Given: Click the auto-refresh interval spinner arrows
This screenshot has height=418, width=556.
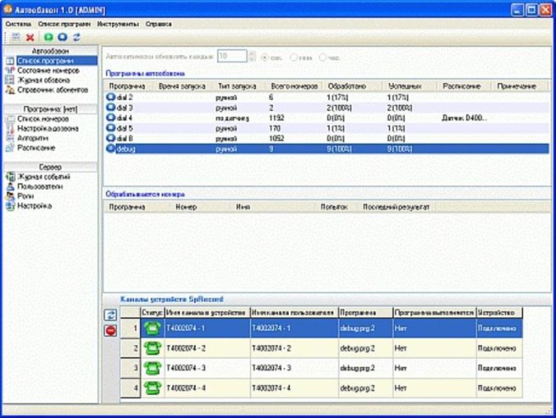Looking at the screenshot, I should [251, 56].
